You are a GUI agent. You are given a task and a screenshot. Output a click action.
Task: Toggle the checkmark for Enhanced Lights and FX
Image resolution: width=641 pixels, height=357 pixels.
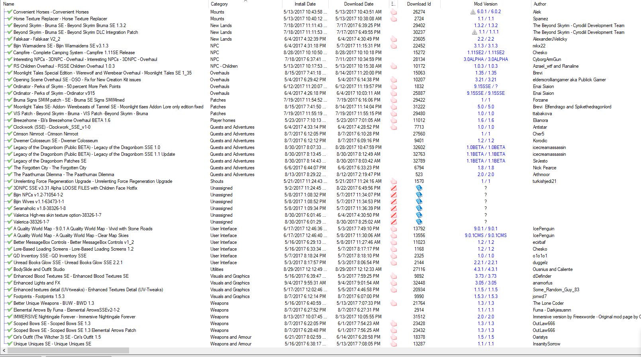(x=10, y=283)
